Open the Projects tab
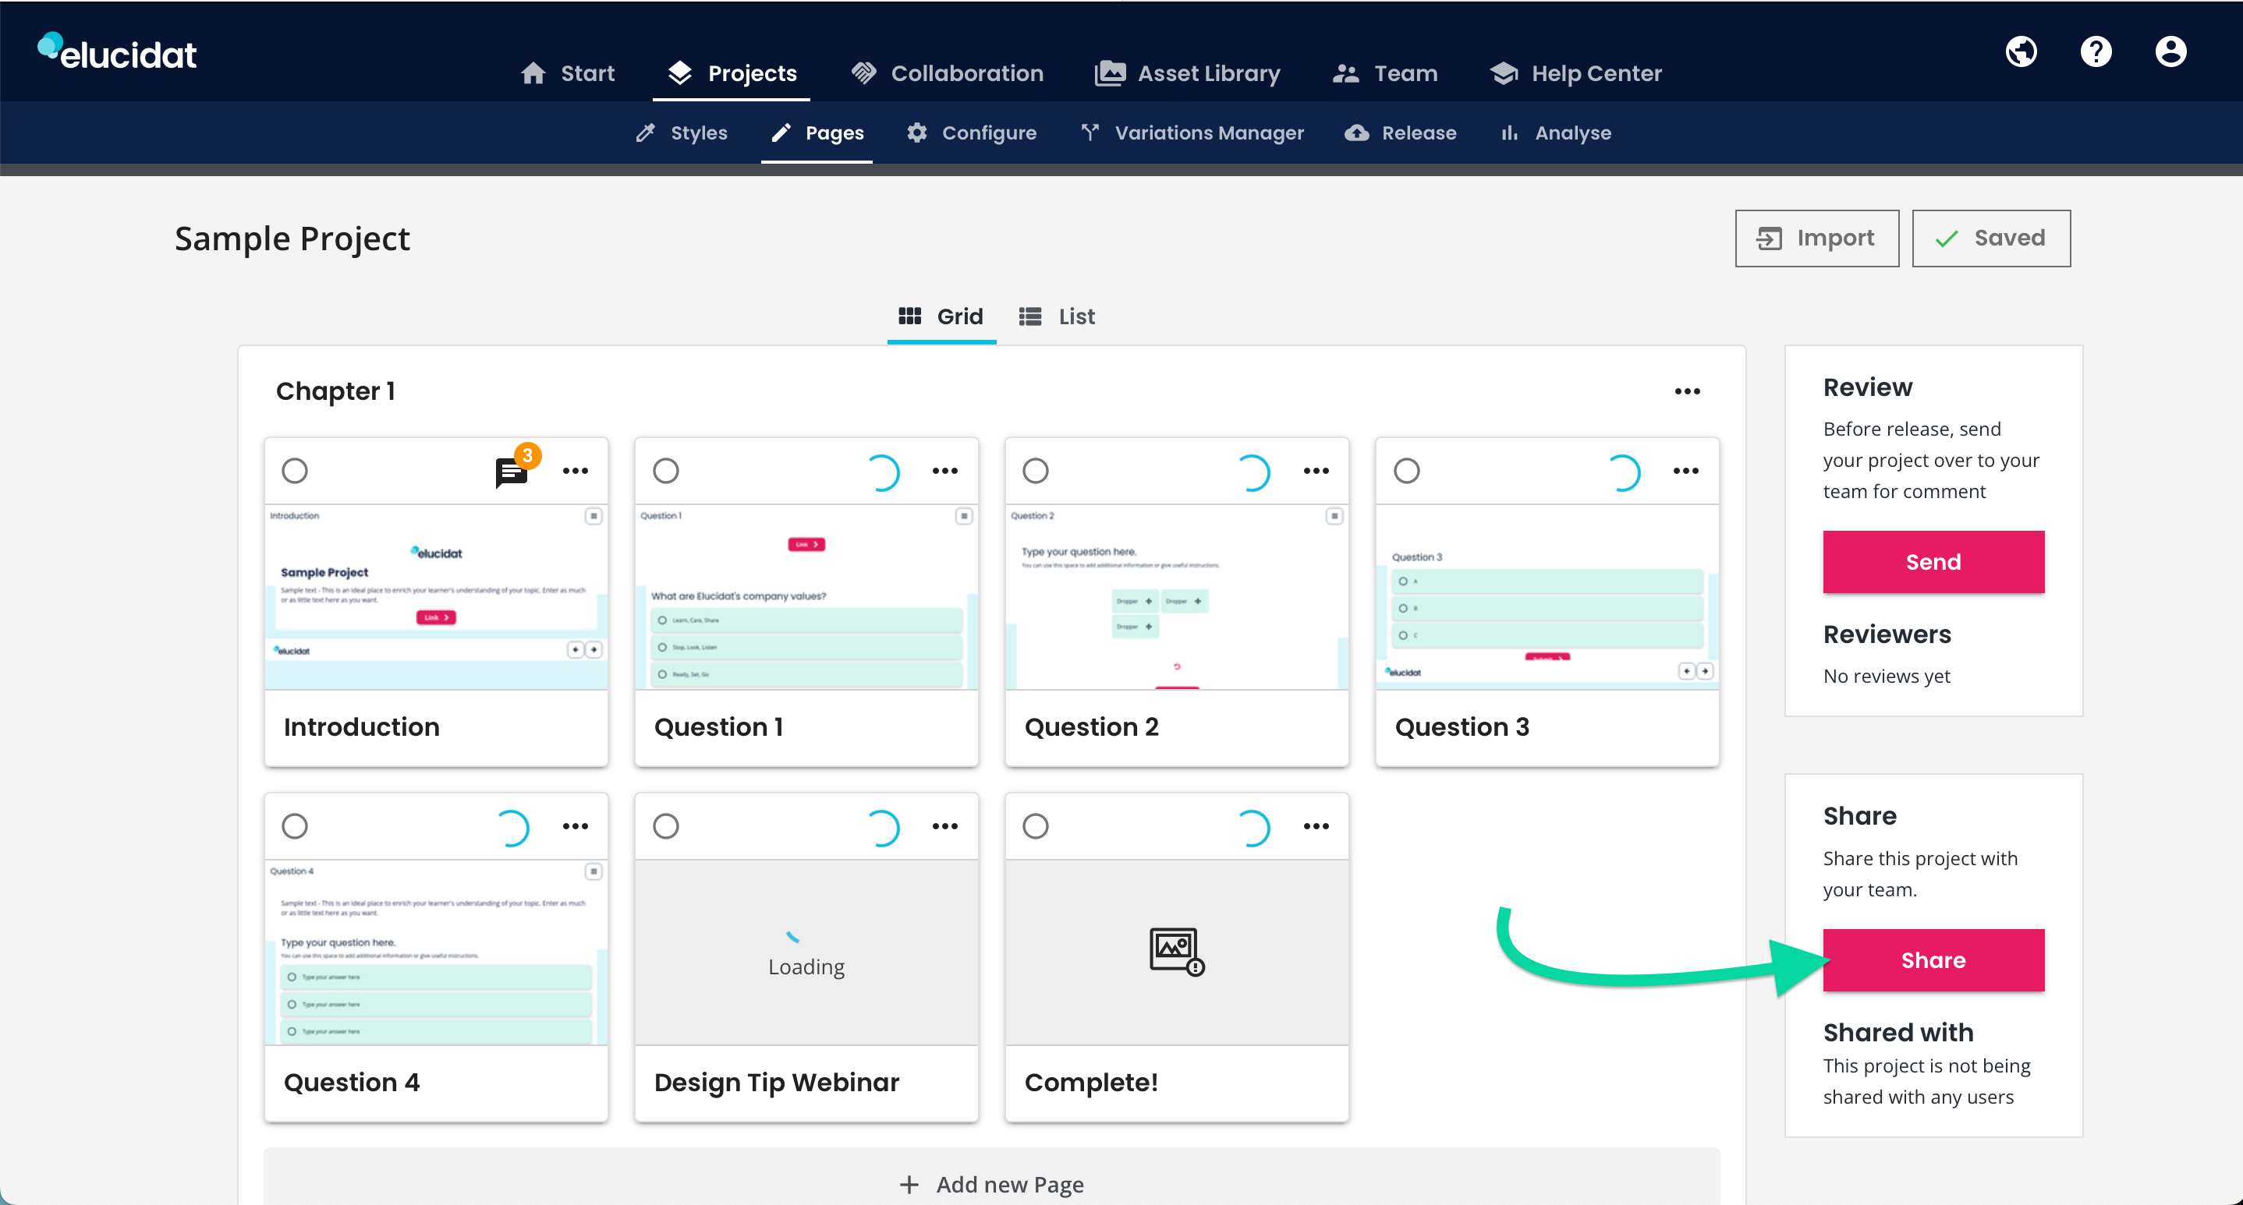Viewport: 2243px width, 1205px height. click(732, 73)
